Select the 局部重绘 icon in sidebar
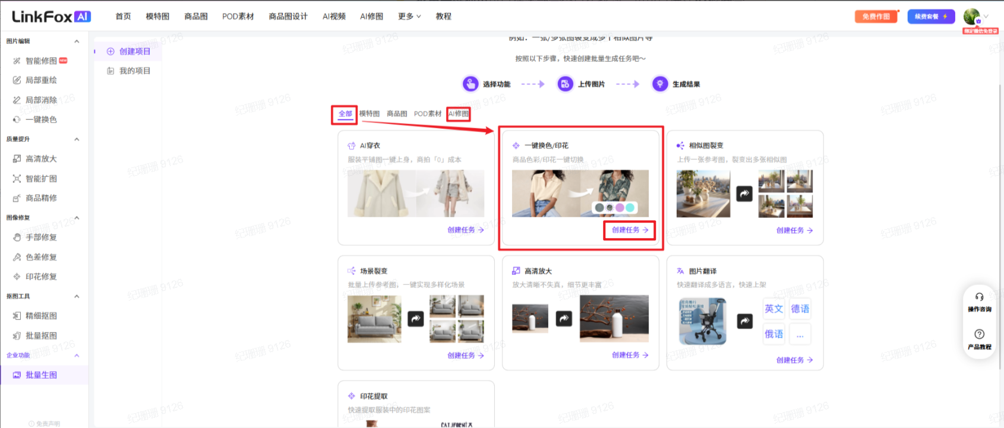The image size is (1004, 428). coord(17,80)
